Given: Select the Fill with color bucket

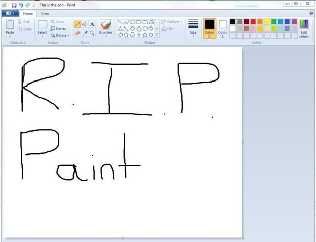Looking at the screenshot, I should coord(85,24).
